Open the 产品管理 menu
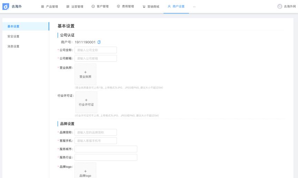This screenshot has width=298, height=178. (50, 7)
